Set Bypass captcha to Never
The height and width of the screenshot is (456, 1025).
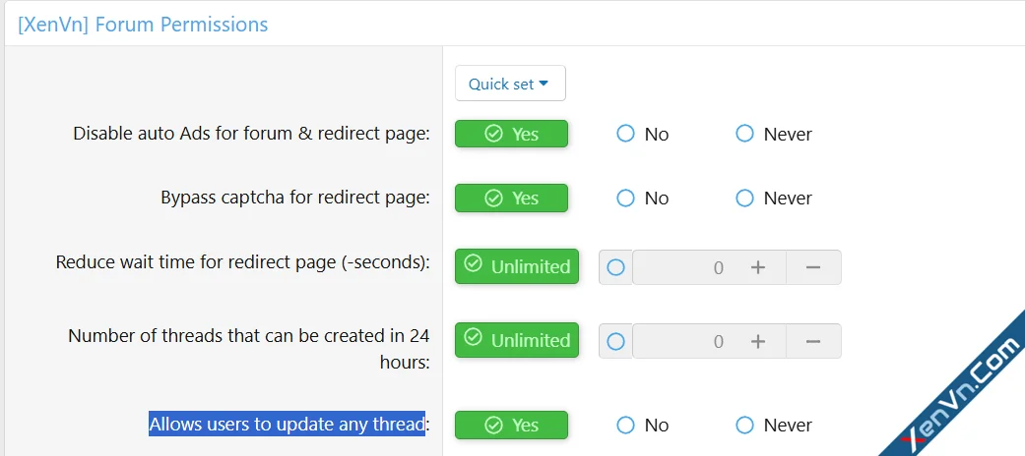[x=745, y=198]
